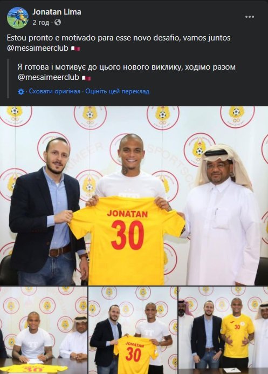This screenshot has width=268, height=374.
Task: Click the post timestamp '2 год'
Action: (x=41, y=23)
